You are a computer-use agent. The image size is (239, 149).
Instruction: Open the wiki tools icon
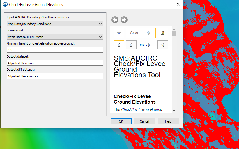point(163,45)
